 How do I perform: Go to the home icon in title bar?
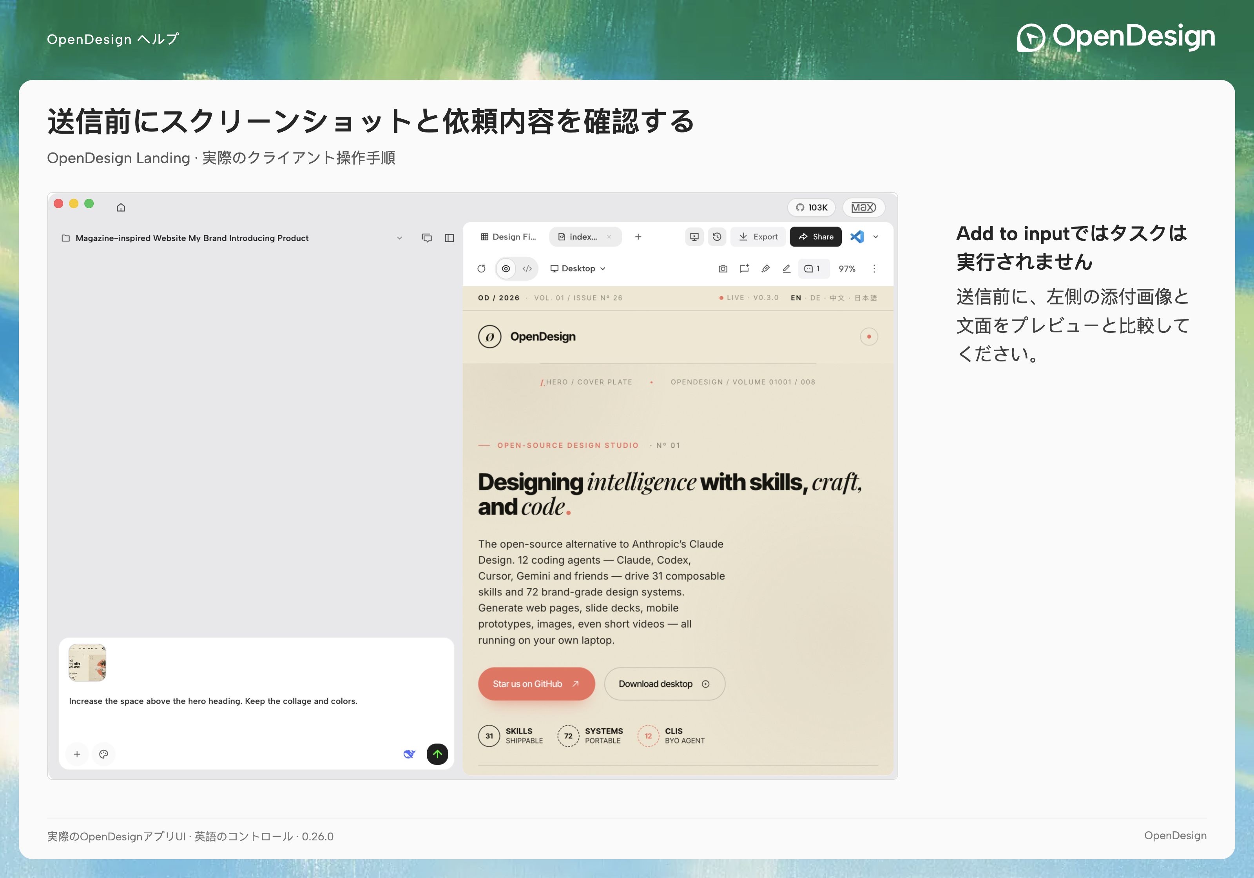pyautogui.click(x=121, y=207)
